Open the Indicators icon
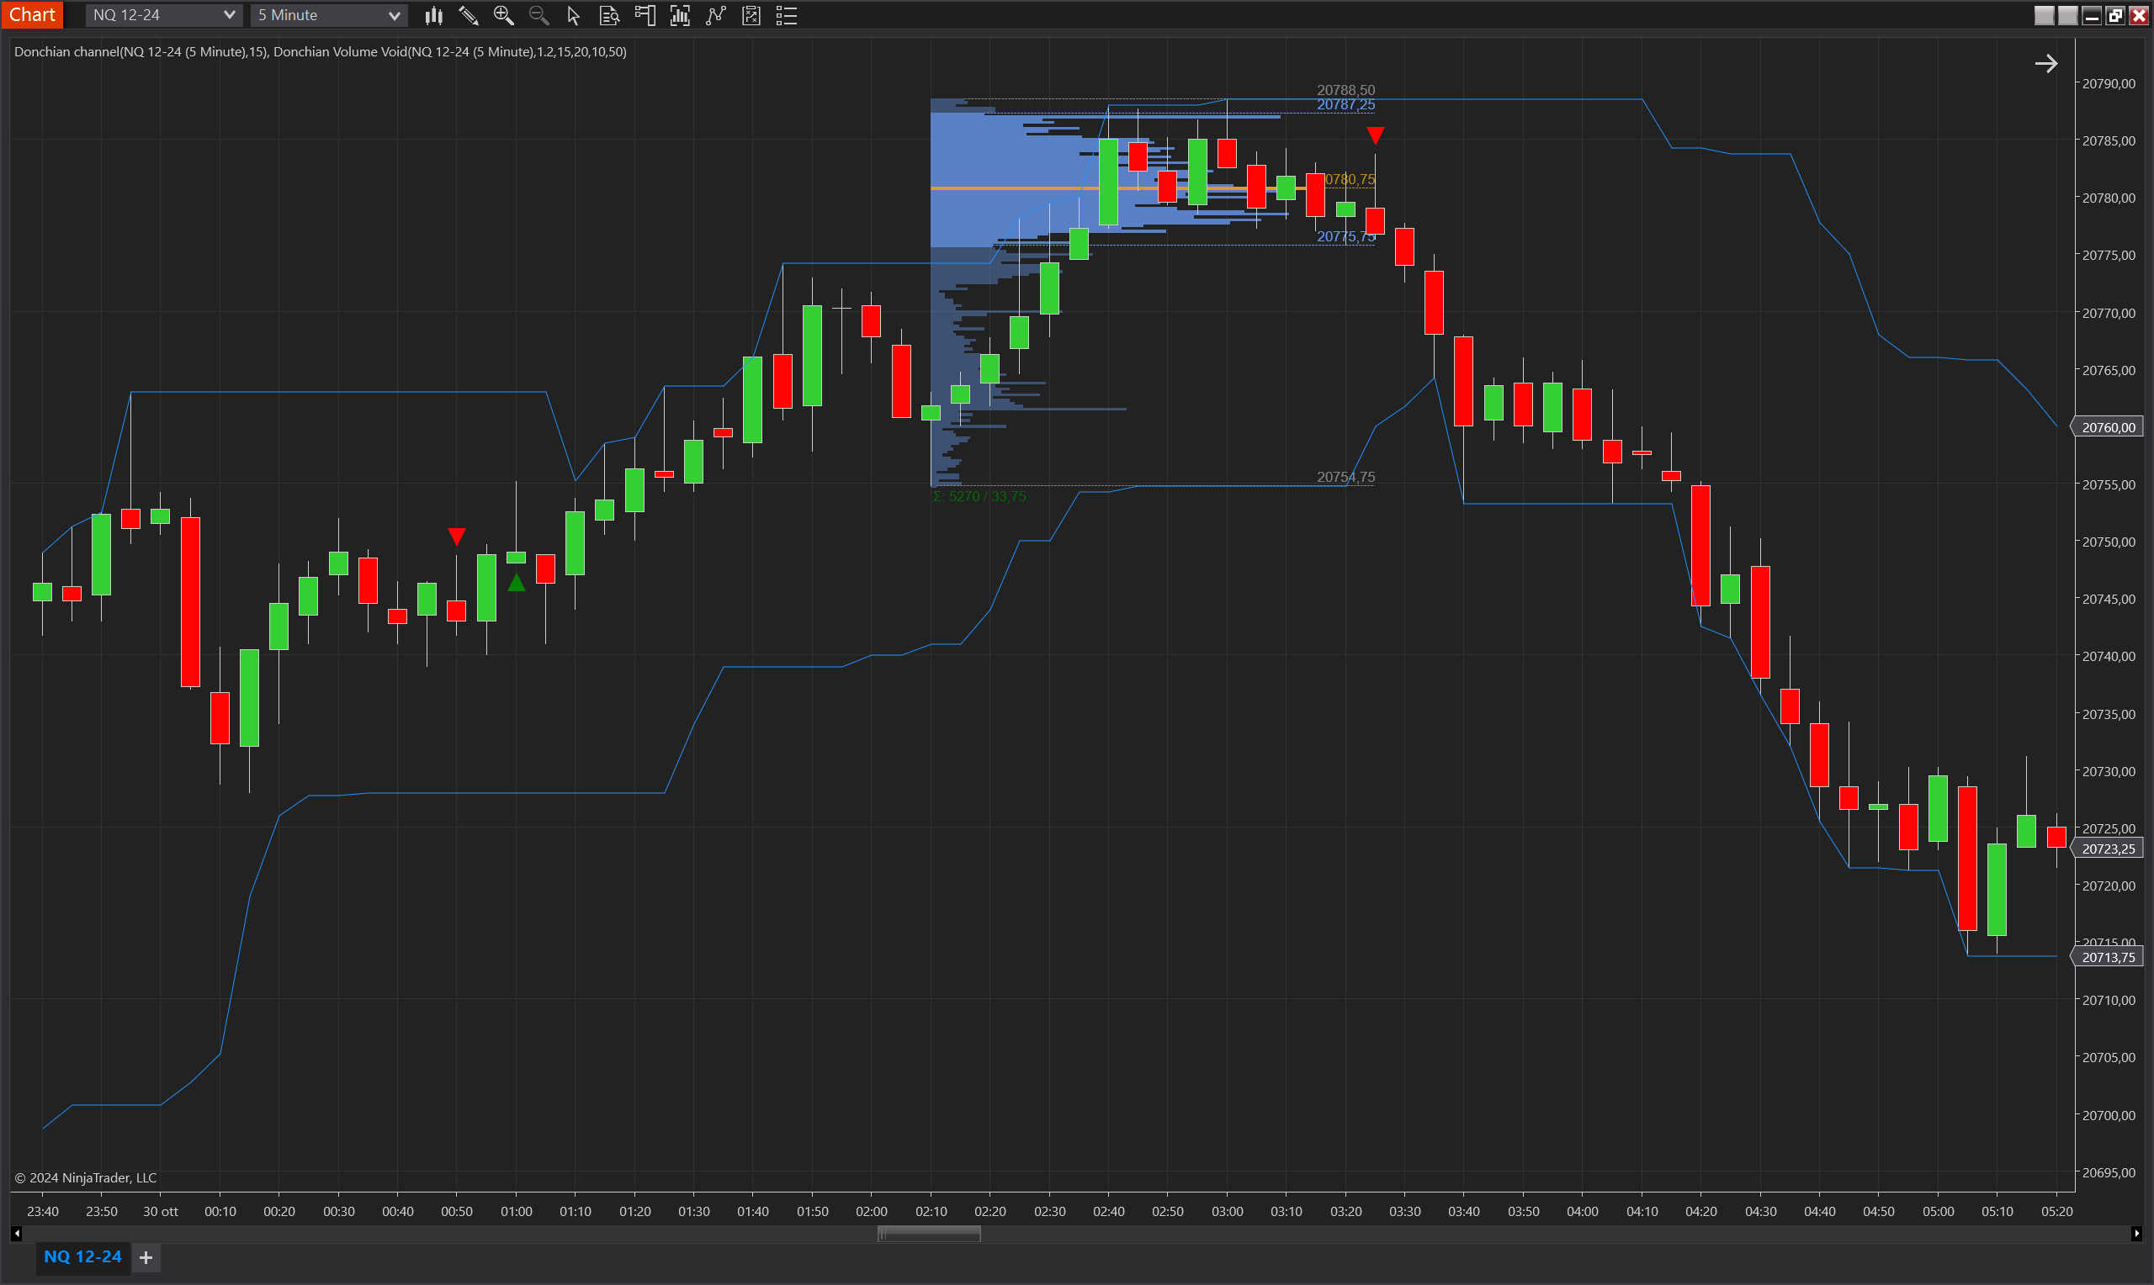 point(680,15)
